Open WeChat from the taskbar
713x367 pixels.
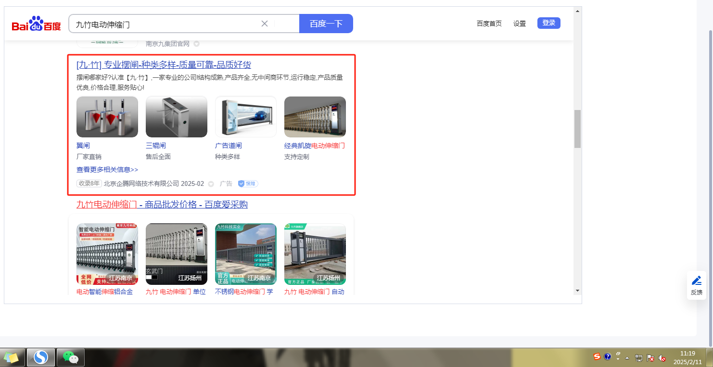point(71,357)
